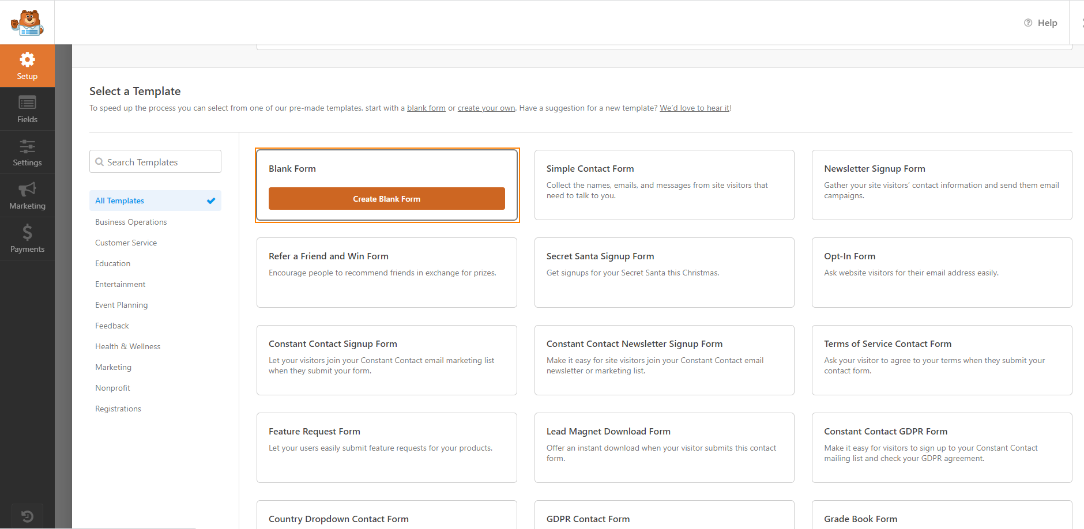Show only Registrations templates
The width and height of the screenshot is (1084, 529).
click(x=118, y=409)
